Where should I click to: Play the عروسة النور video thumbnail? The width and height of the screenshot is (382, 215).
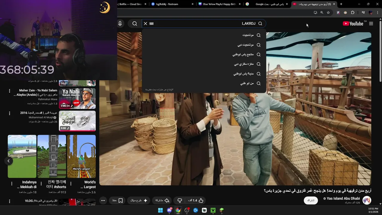pyautogui.click(x=77, y=121)
